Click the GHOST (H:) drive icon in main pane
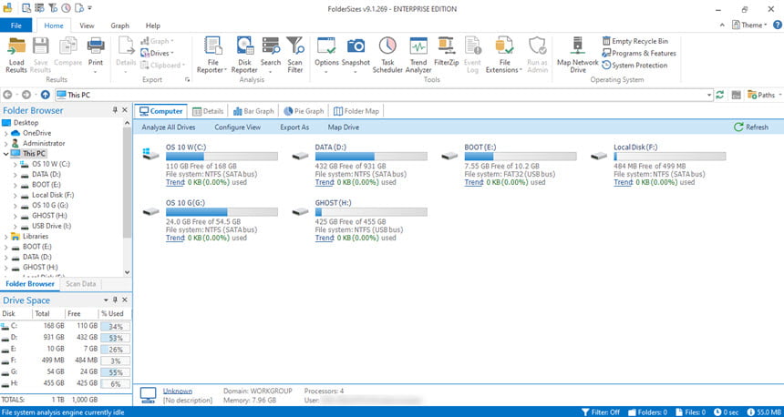Screen dimensions: 784x417 [300, 212]
